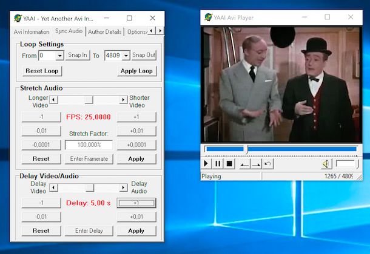Click the step-forward frame icon in player
This screenshot has height=254, width=370.
click(256, 164)
